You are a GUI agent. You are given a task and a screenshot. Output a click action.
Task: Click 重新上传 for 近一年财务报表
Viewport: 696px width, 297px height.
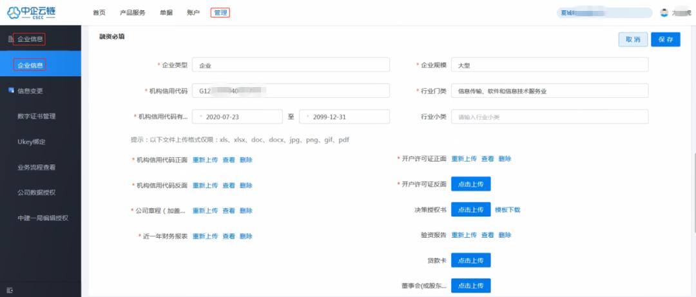click(205, 236)
